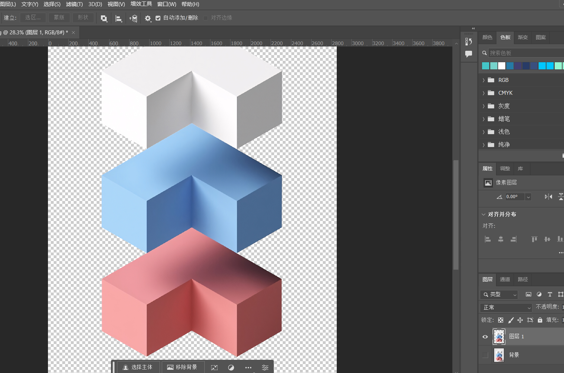Switch to the 通道 tab
This screenshot has height=373, width=564.
(505, 279)
